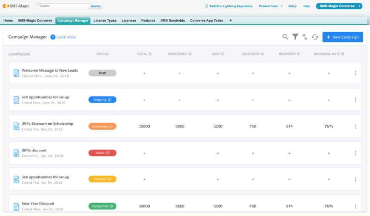Click the info icon on the Failed status badge
Image resolution: width=370 pixels, height=216 pixels.
pyautogui.click(x=108, y=153)
